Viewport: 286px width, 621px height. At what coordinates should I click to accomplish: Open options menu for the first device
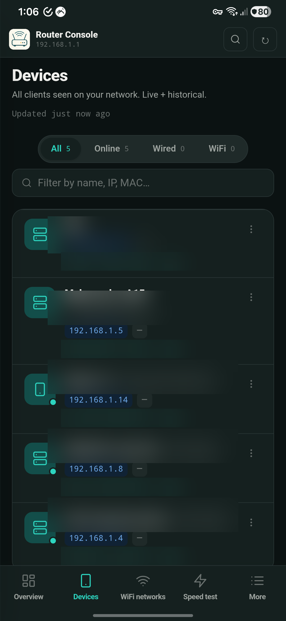pos(251,229)
